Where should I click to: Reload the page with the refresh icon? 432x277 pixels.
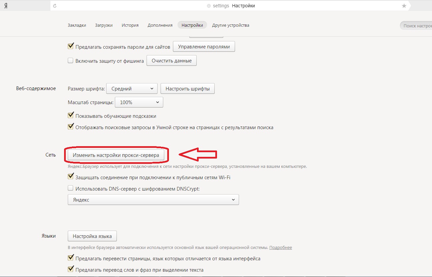point(55,6)
